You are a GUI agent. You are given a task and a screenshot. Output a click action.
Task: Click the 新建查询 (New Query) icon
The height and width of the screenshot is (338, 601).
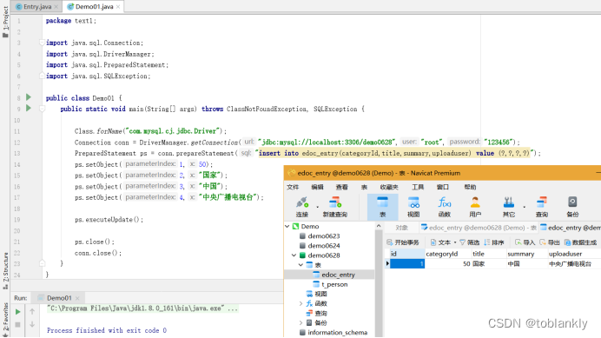(x=335, y=207)
